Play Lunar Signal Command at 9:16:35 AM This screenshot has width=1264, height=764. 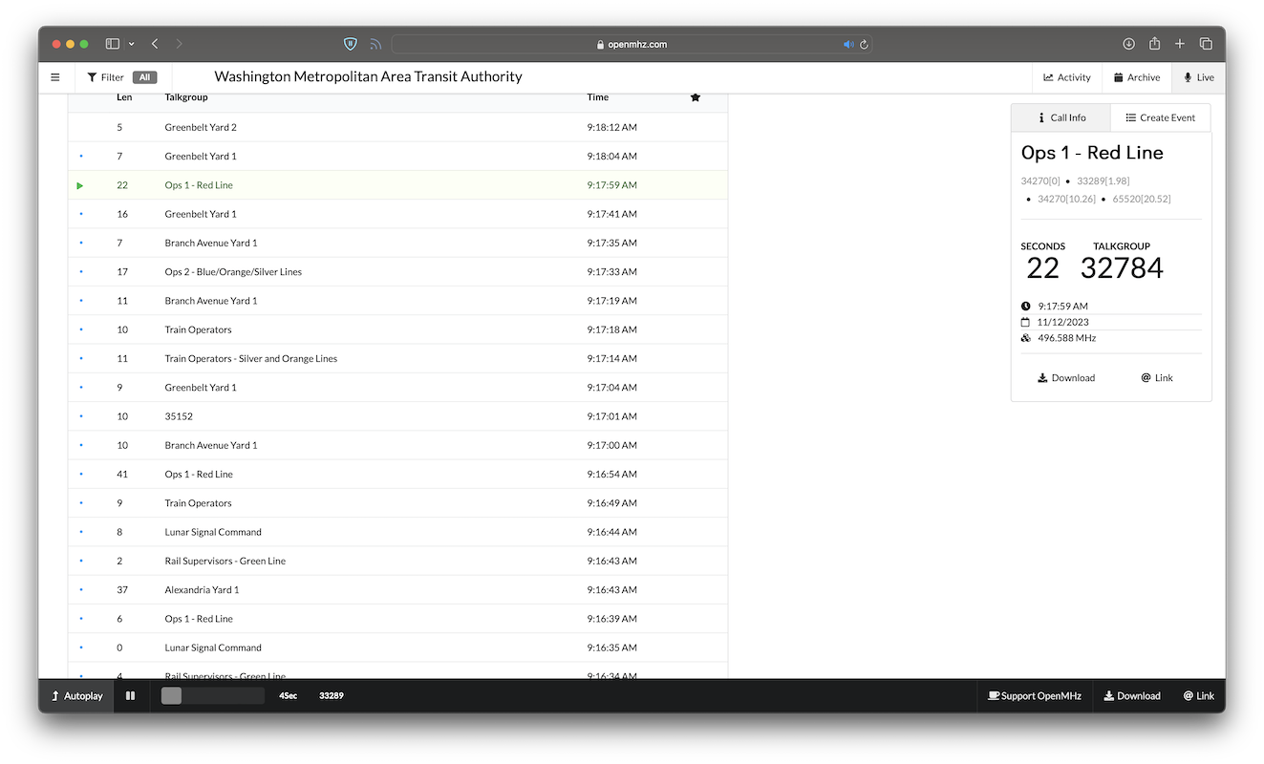397,647
